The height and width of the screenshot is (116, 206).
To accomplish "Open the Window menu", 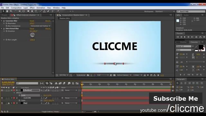I will point(56,8).
